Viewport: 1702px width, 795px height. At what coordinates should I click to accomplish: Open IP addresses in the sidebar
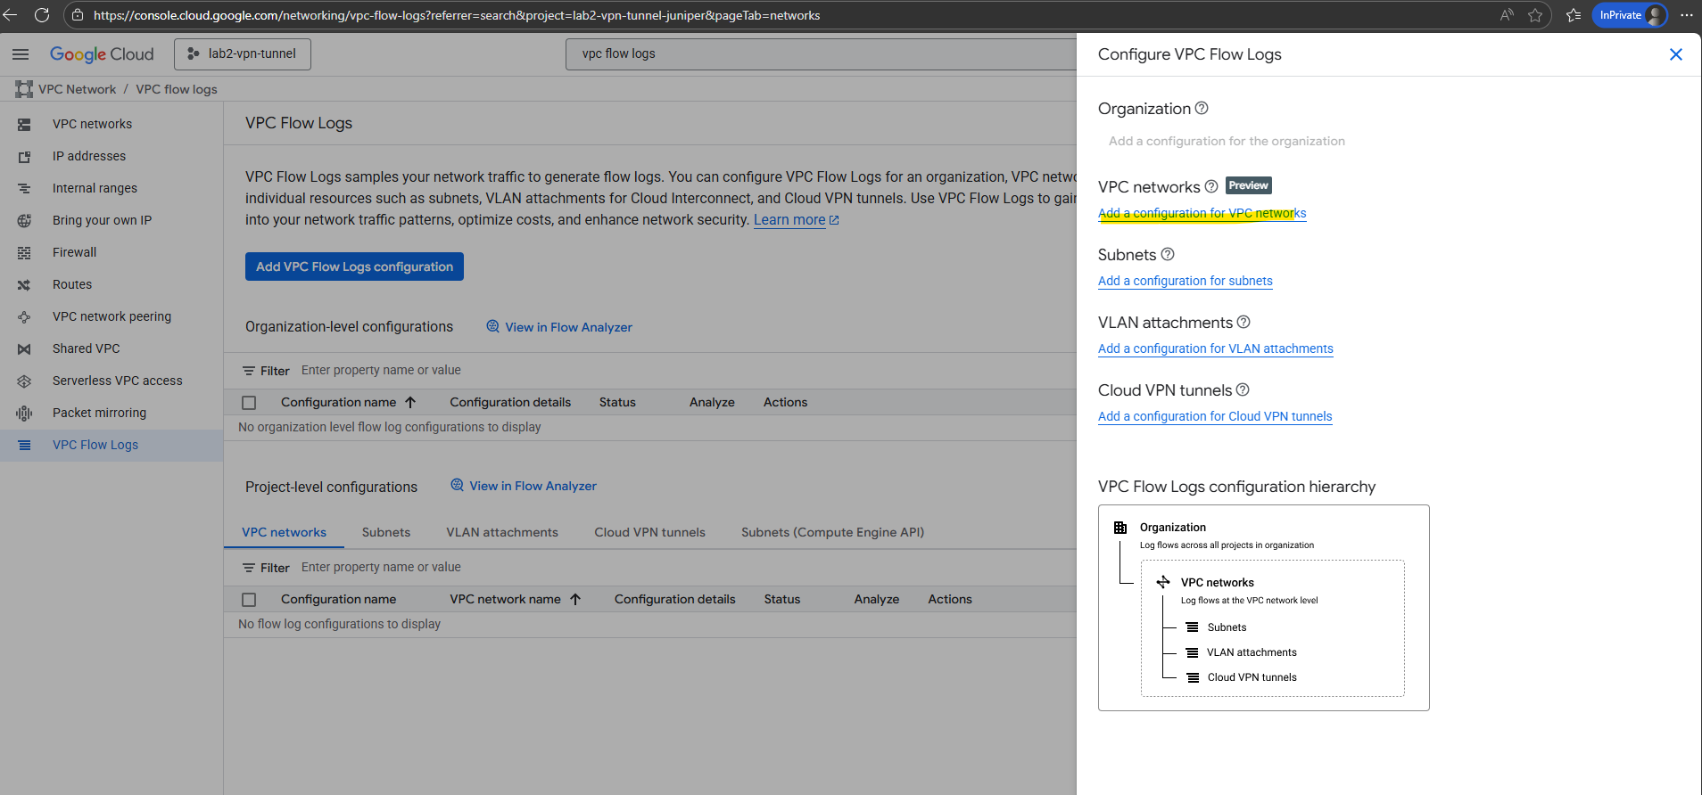89,156
